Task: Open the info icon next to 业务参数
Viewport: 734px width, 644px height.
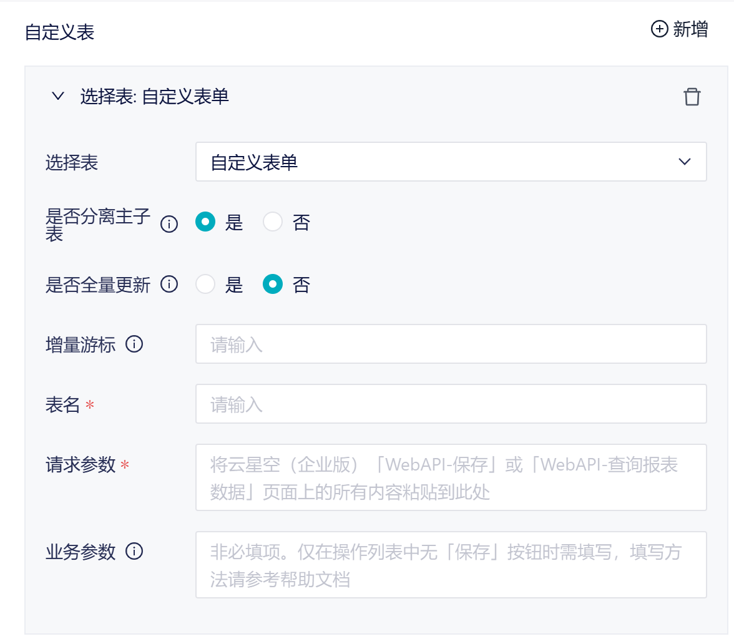Action: point(134,552)
